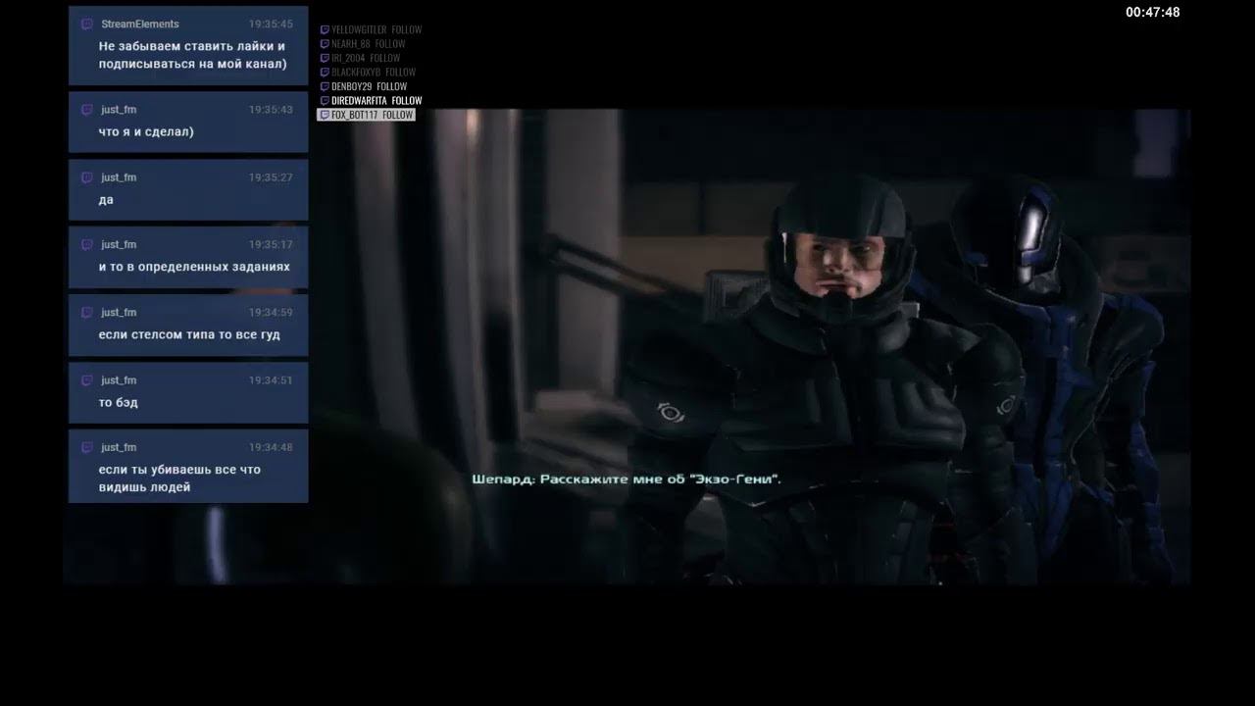Click Twitch icon next to DIREDWARFITA follow
Image resolution: width=1255 pixels, height=706 pixels.
325,100
